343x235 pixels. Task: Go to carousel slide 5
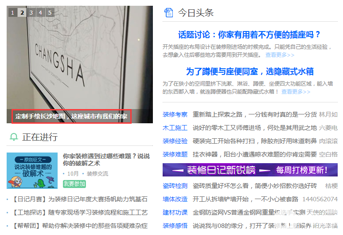(x=50, y=13)
